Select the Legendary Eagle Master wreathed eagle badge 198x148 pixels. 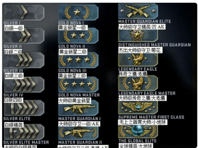coord(138,83)
